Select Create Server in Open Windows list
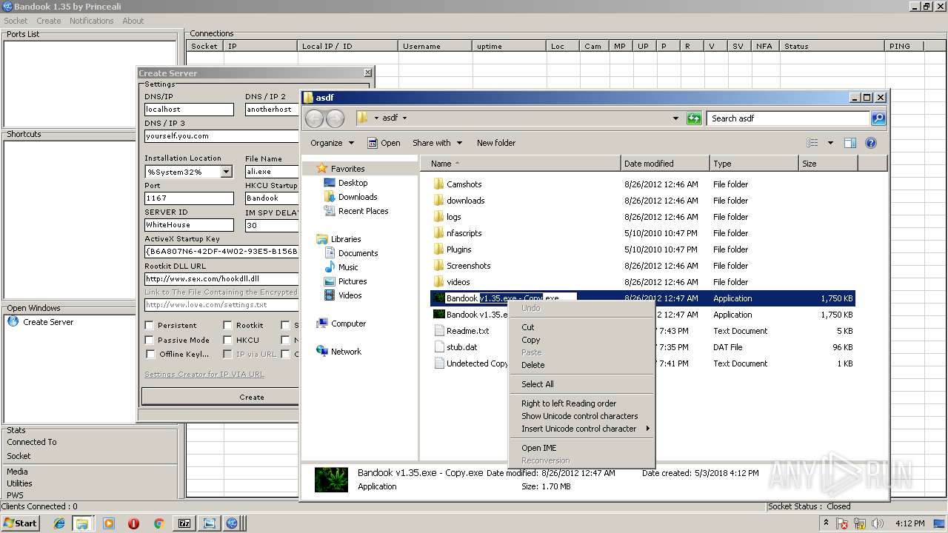The height and width of the screenshot is (533, 948). tap(48, 322)
